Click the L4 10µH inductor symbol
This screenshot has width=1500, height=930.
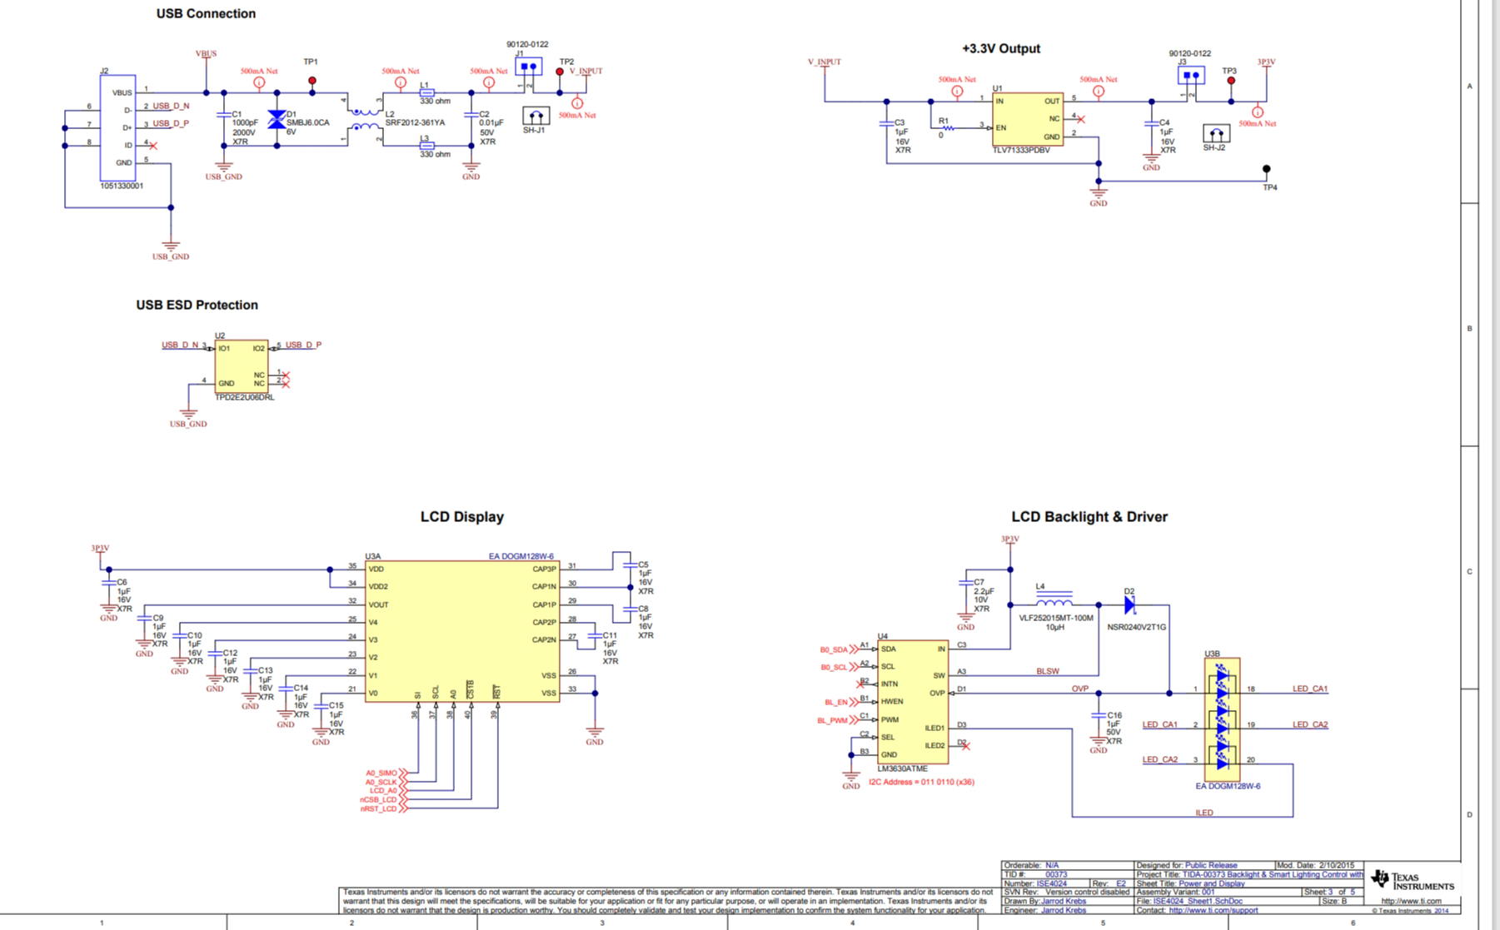click(x=1054, y=603)
